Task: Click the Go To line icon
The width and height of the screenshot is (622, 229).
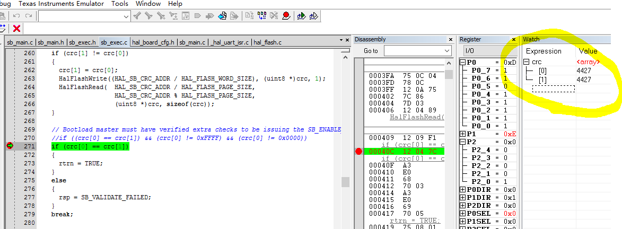Action: (x=185, y=16)
